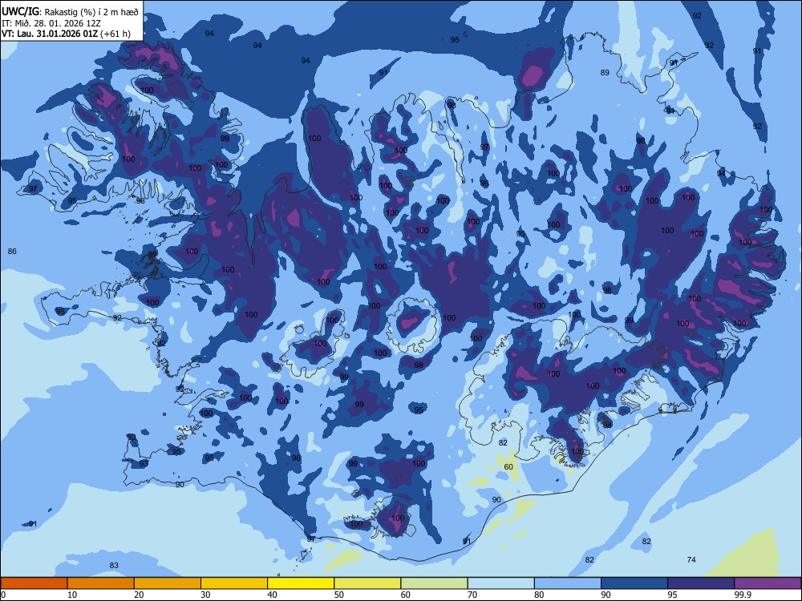Click the 80–90 light blue legend swatch
The width and height of the screenshot is (802, 601).
pos(568,583)
